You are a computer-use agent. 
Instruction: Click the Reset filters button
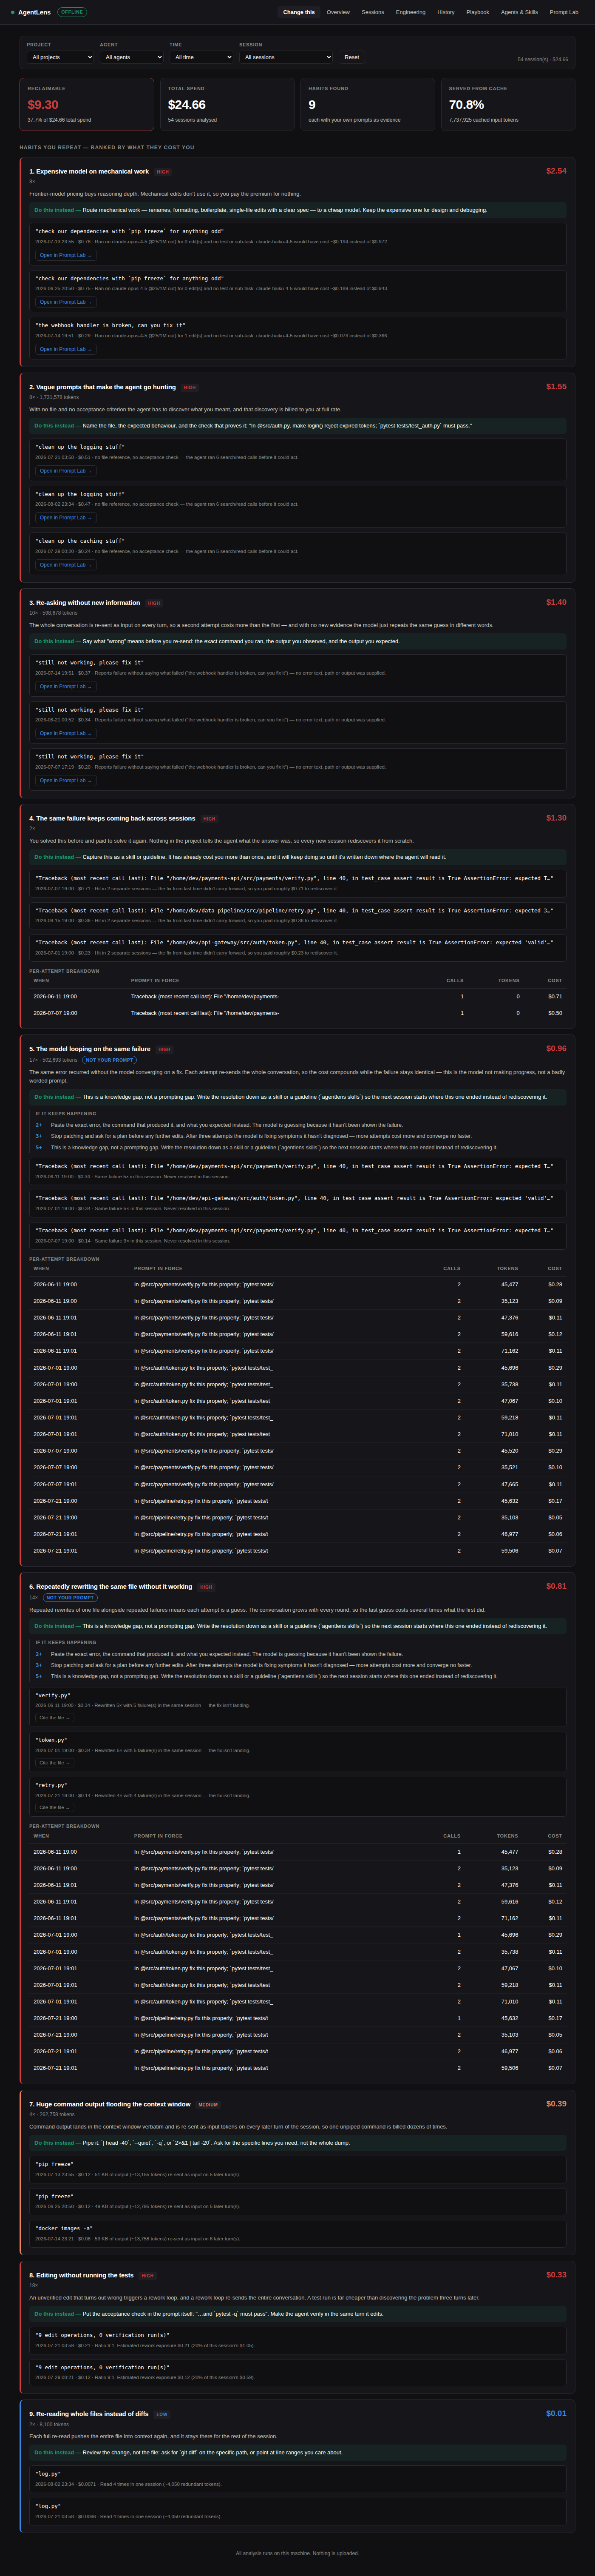click(x=351, y=57)
